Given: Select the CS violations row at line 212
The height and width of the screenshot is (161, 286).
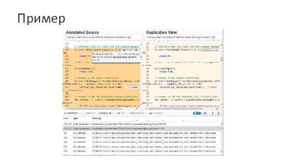Looking at the screenshot, I should coord(142,147).
